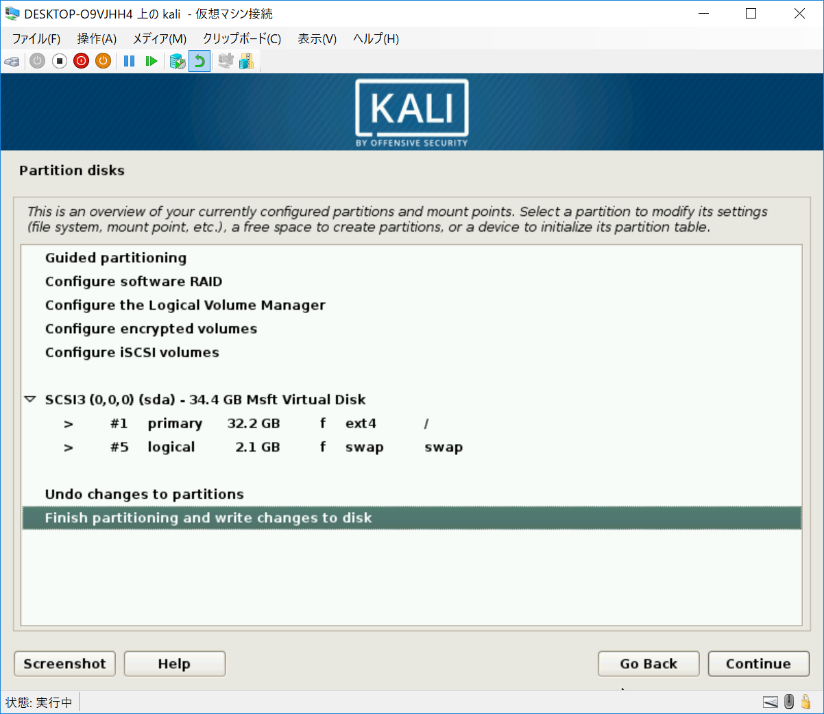This screenshot has height=714, width=824.
Task: Select Guided partitioning option
Action: 116,258
